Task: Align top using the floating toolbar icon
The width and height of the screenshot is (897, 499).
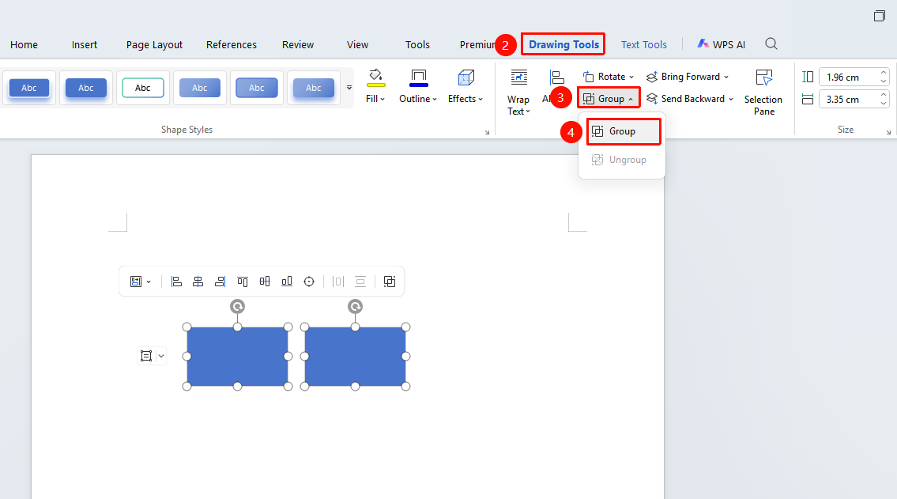Action: pyautogui.click(x=243, y=282)
